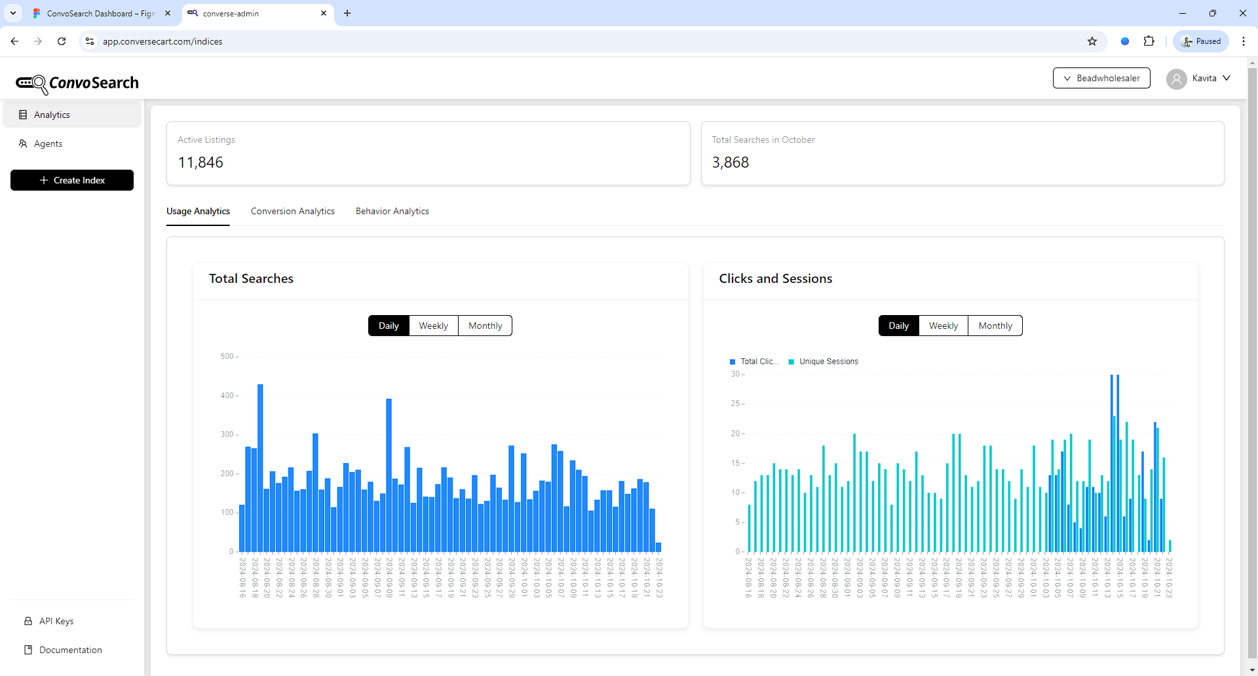Open the Chrome three-dot menu

1244,41
